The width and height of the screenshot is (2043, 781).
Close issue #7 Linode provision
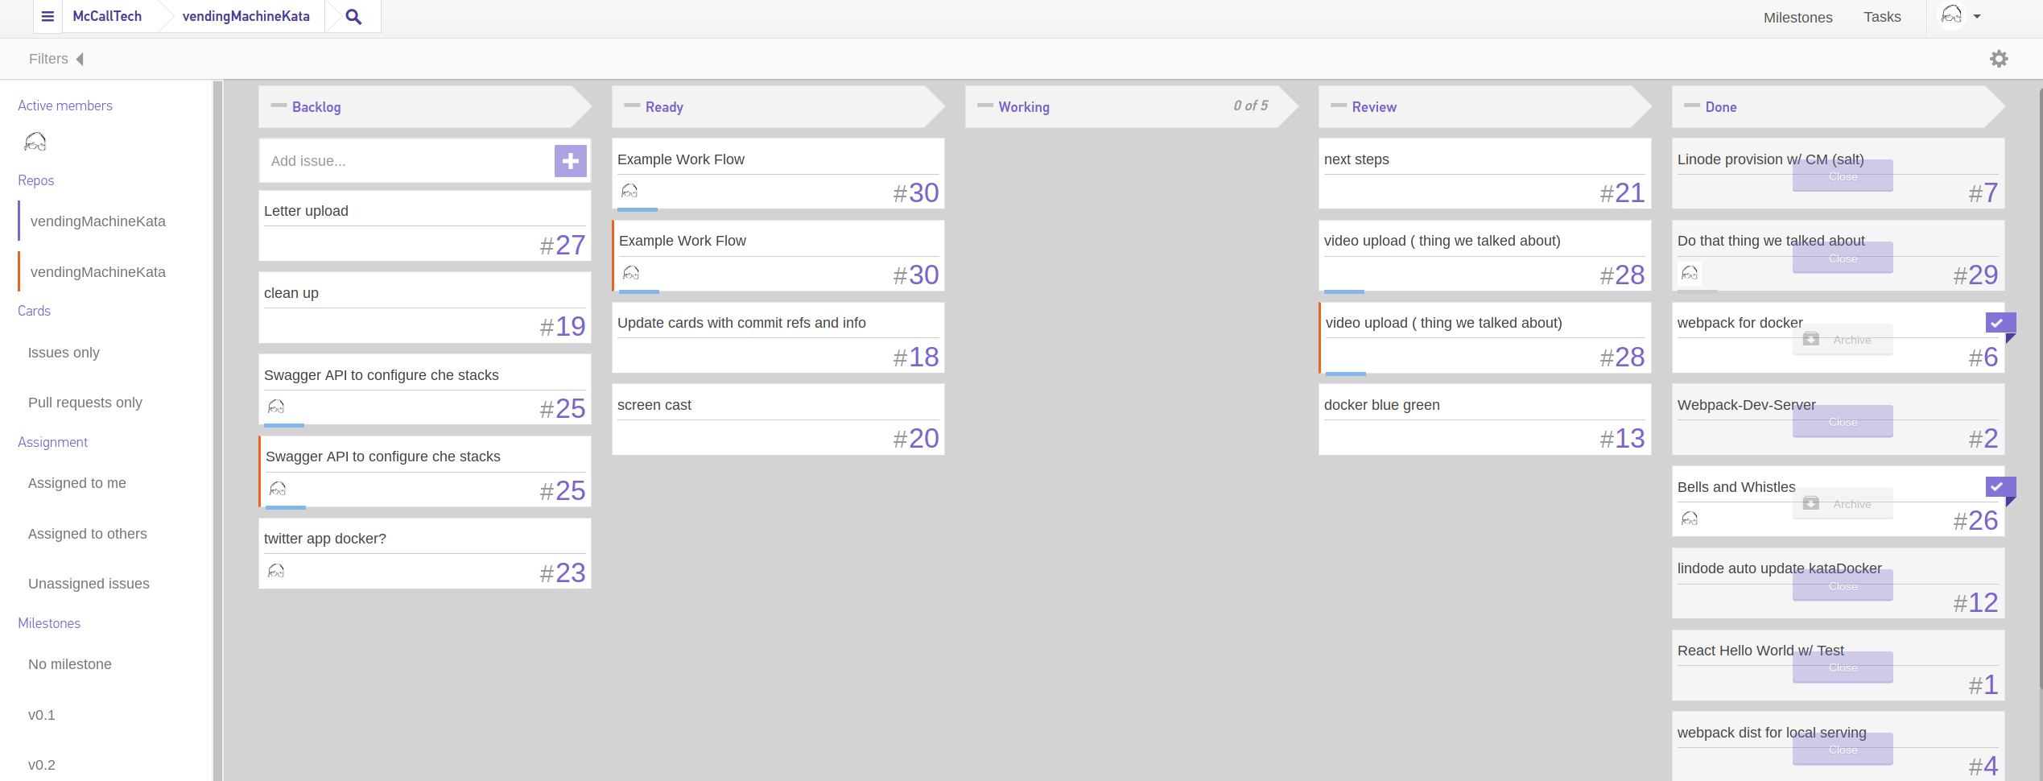[x=1843, y=176]
